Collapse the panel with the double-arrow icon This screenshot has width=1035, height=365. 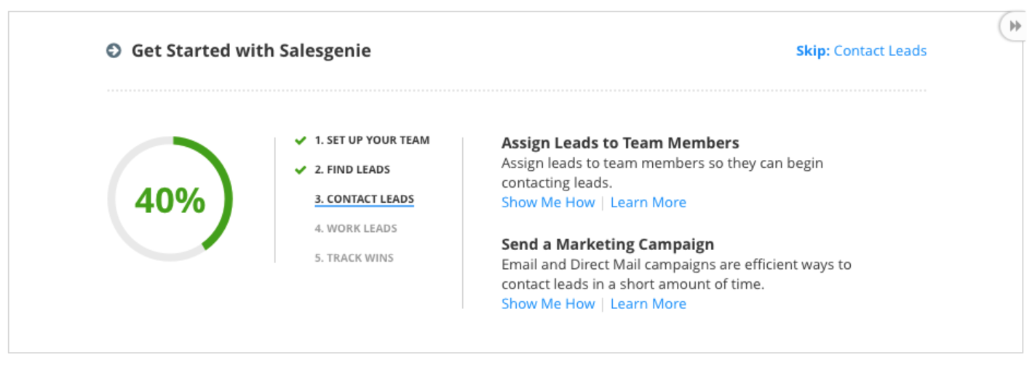(x=1015, y=26)
